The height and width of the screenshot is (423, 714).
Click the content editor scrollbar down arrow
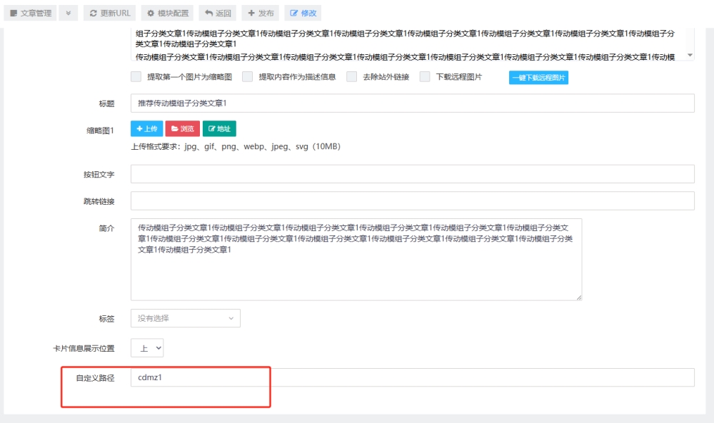pyautogui.click(x=690, y=56)
